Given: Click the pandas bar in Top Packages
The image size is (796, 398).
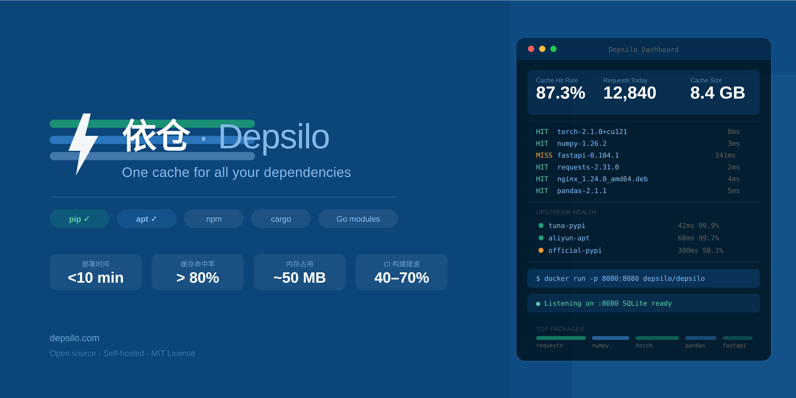Looking at the screenshot, I should coord(701,338).
